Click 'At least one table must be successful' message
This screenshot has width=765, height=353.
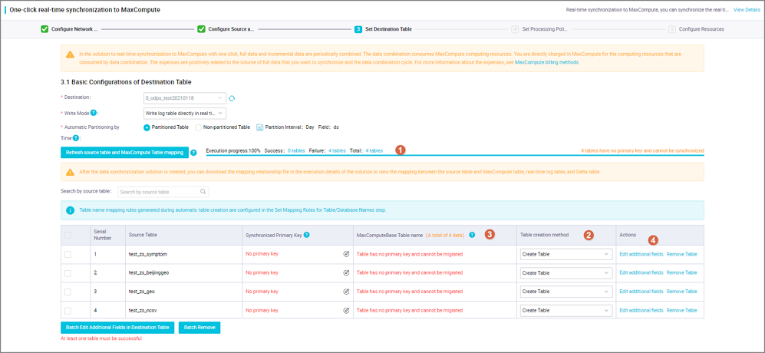pos(101,338)
